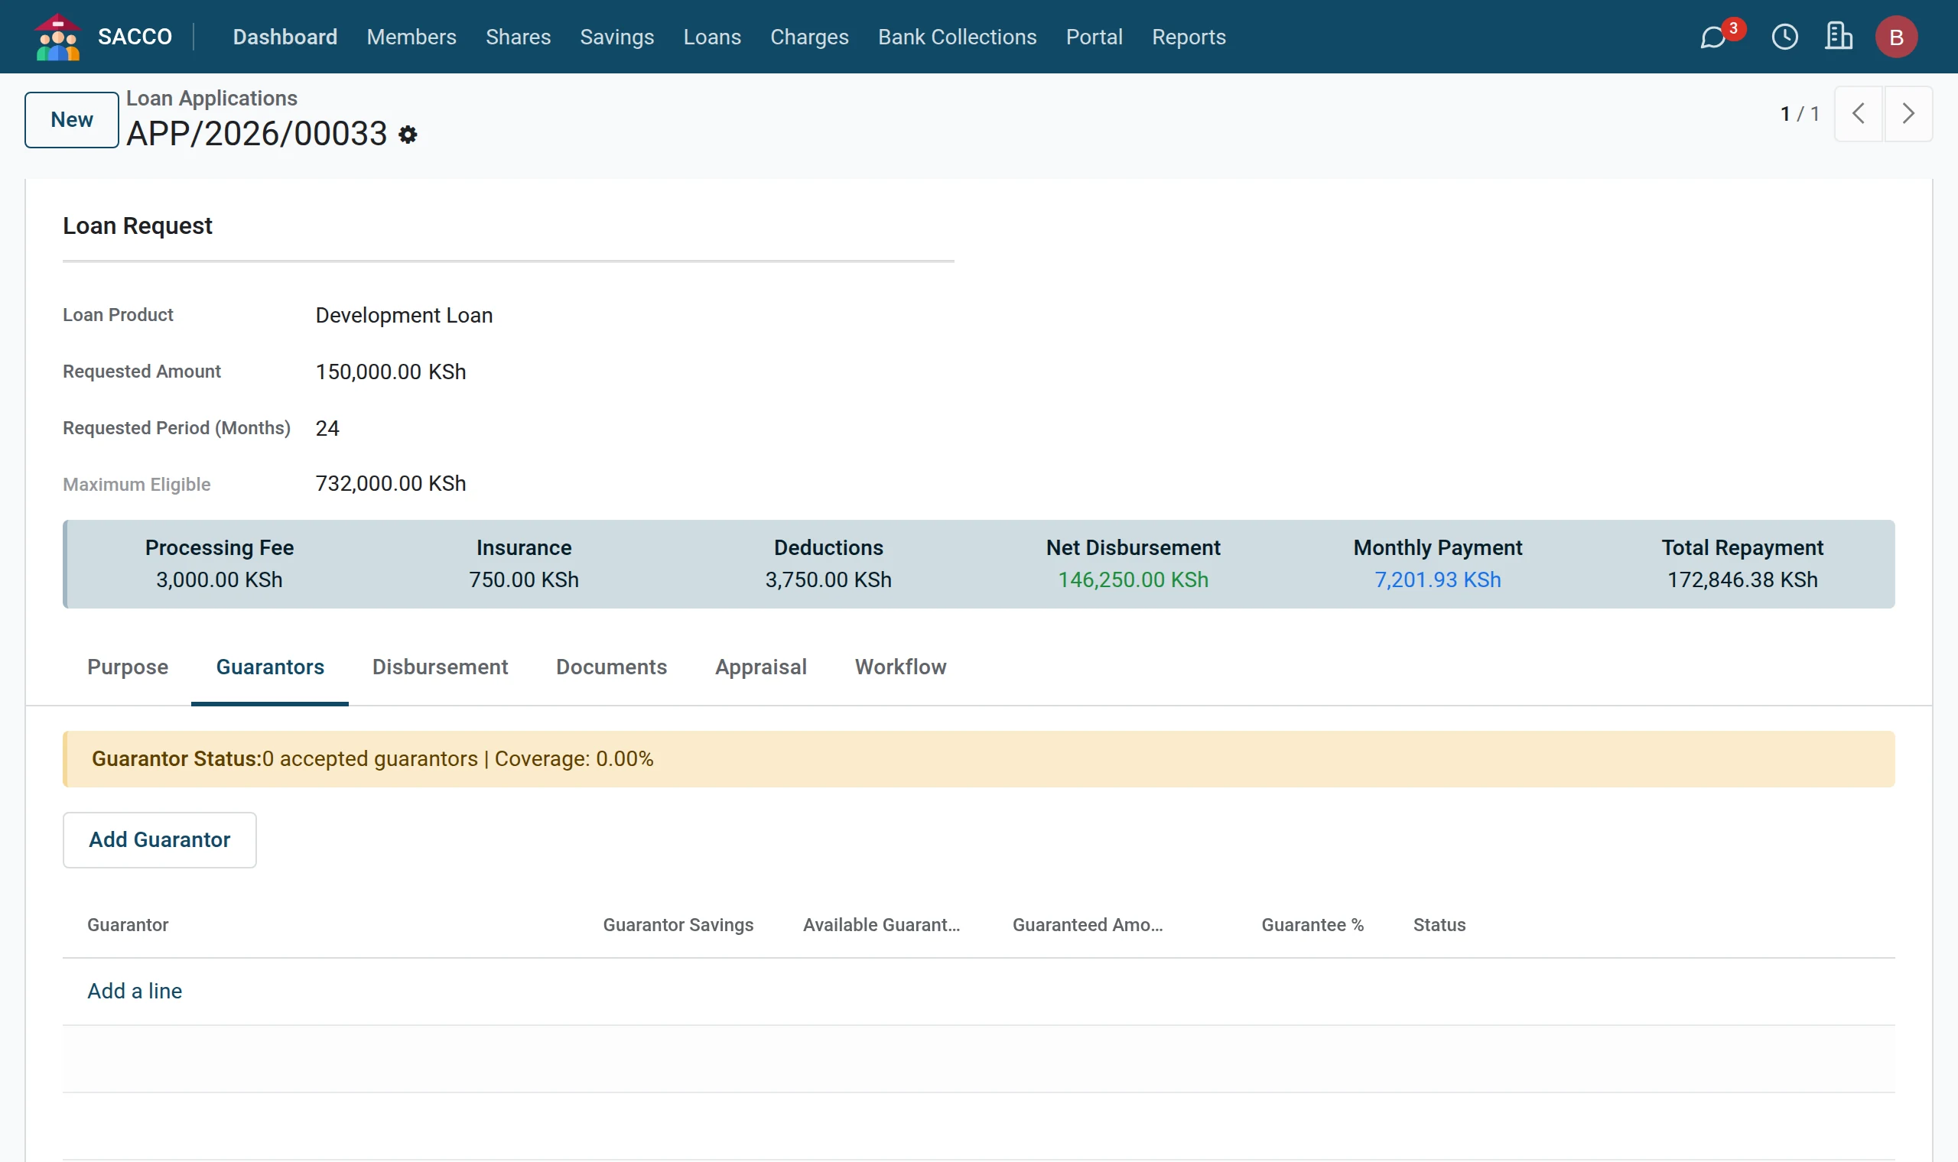The height and width of the screenshot is (1162, 1958).
Task: Open the gear actions menu beside APP/2026/00033
Action: [407, 135]
